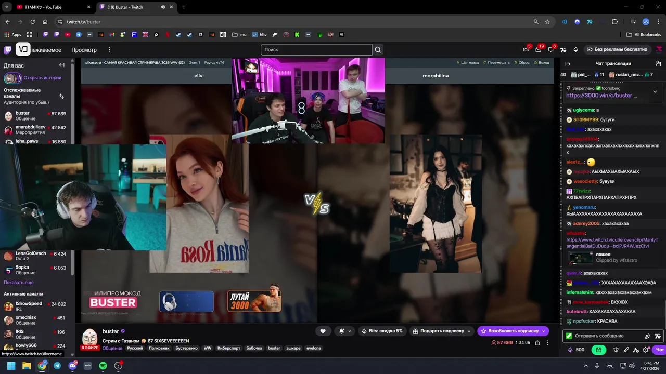Share the stream with share icon
Viewport: 666px width, 374px height.
click(x=537, y=343)
